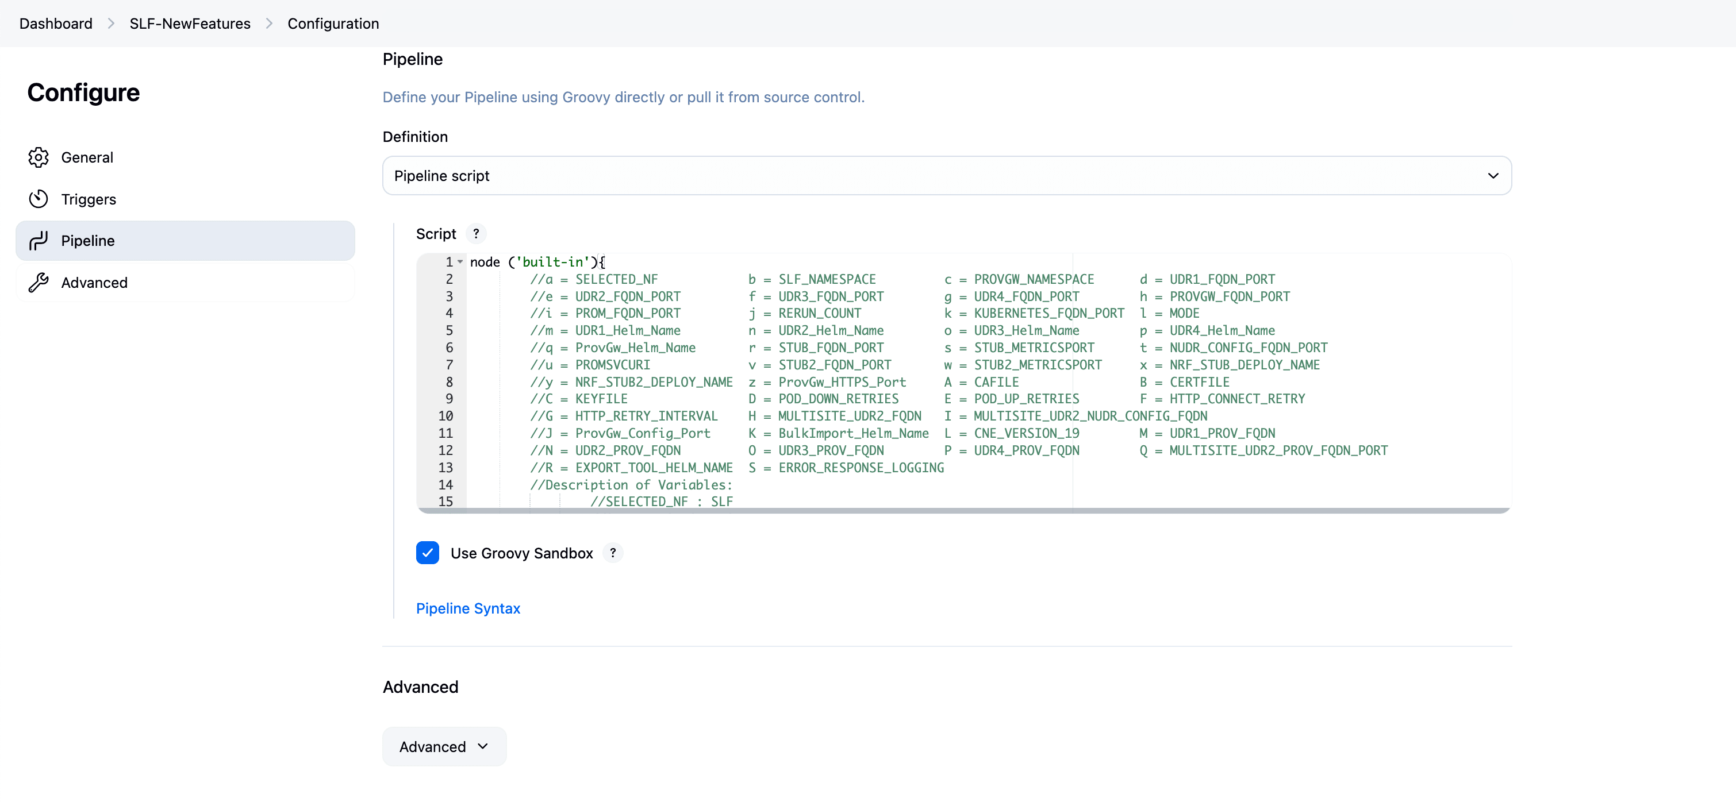
Task: Click line number 5 in the editor gutter
Action: click(449, 330)
